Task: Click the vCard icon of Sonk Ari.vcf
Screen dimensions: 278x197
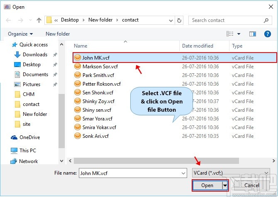Action: click(x=78, y=136)
